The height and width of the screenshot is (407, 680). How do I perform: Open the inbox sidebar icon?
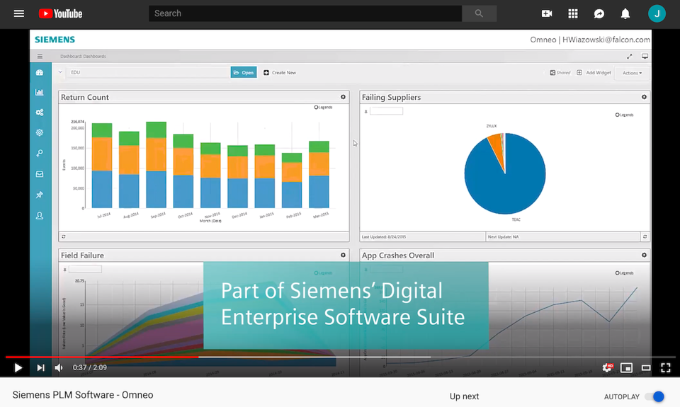pyautogui.click(x=40, y=174)
